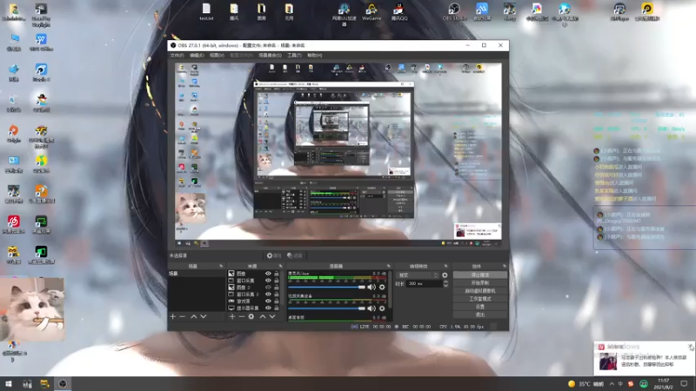696x391 pixels.
Task: Open 场景集合(S) menu in OBS
Action: tap(270, 56)
